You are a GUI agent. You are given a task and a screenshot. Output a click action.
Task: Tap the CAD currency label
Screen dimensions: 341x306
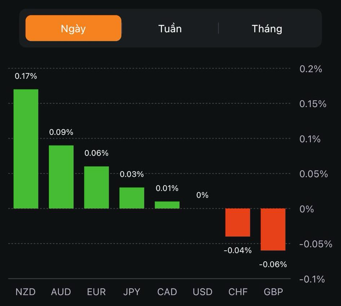click(x=167, y=292)
